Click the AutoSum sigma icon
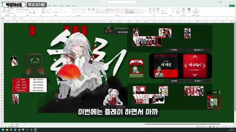Viewport: 236px width, 132px height. [x=163, y=9]
